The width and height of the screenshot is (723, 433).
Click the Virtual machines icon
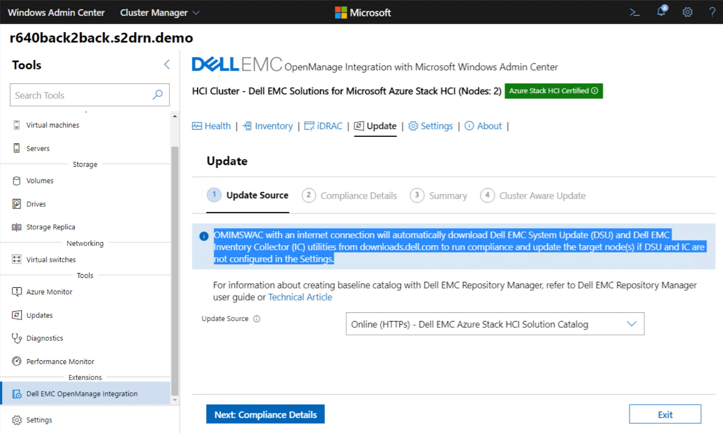point(16,125)
